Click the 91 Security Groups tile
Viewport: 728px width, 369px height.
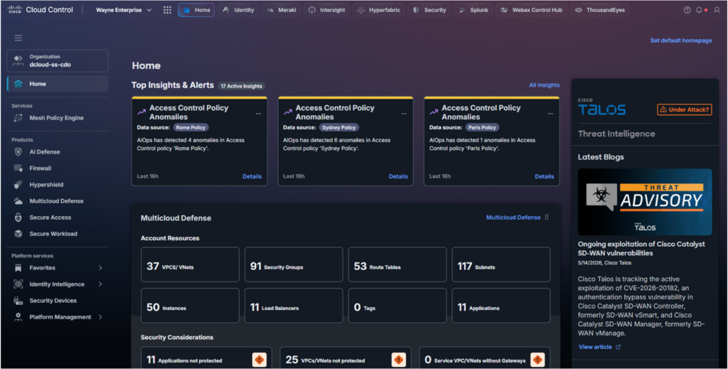tap(294, 264)
